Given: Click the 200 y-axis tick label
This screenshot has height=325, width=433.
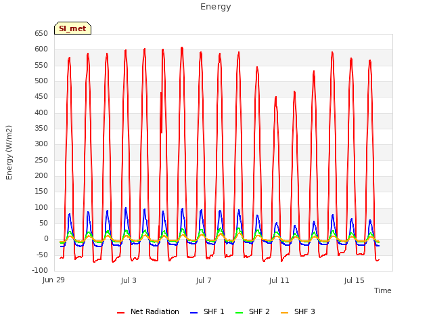Looking at the screenshot, I should [41, 176].
